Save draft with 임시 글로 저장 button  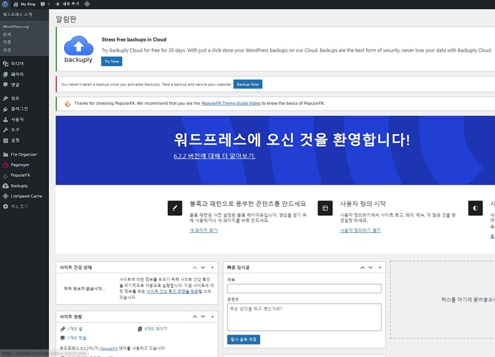point(244,340)
